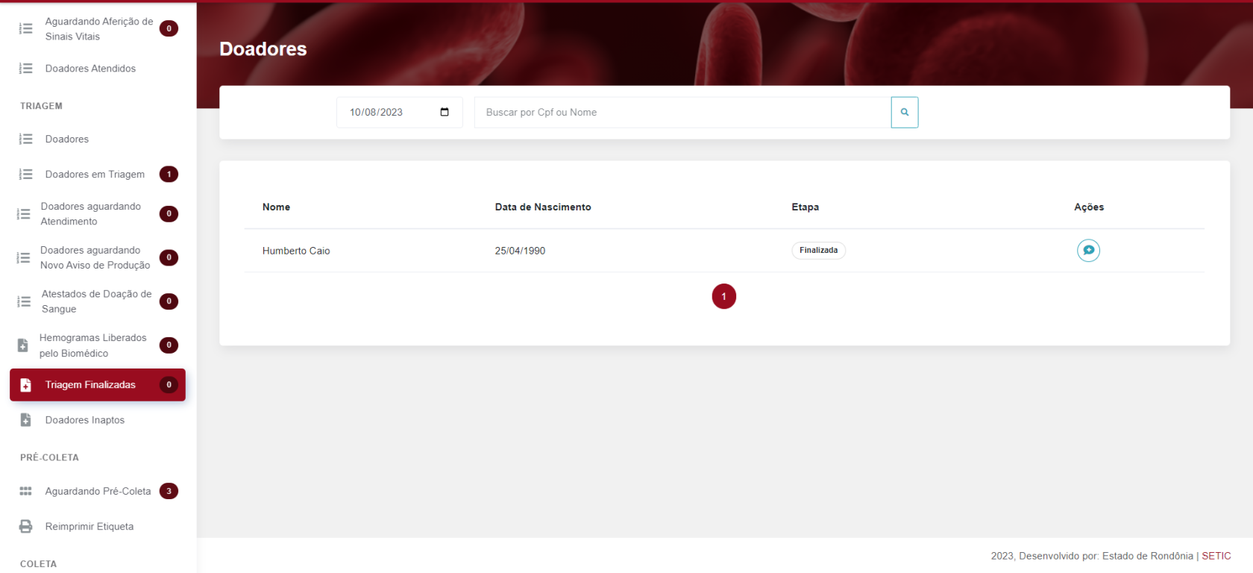
Task: Click the Data de Nascimento column header
Action: click(x=543, y=207)
